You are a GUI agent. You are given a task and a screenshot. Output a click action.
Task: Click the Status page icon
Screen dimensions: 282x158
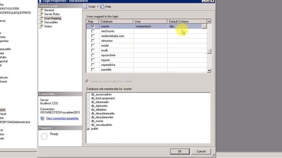point(41,26)
